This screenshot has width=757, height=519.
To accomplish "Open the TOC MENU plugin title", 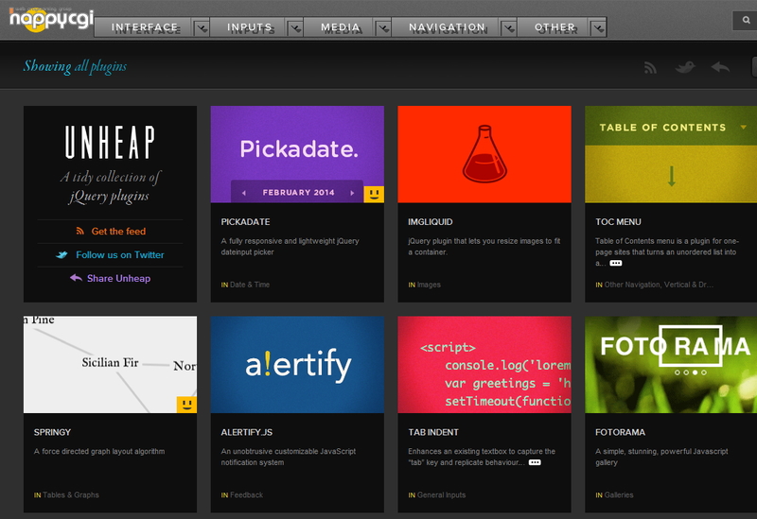I will [x=618, y=222].
